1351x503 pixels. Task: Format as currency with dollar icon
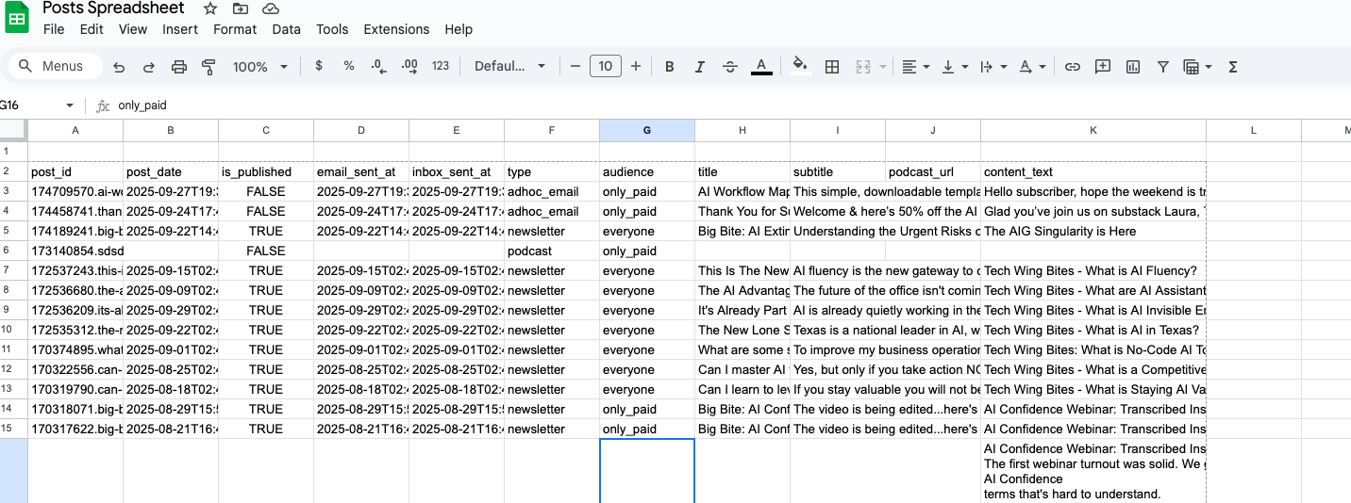click(319, 66)
